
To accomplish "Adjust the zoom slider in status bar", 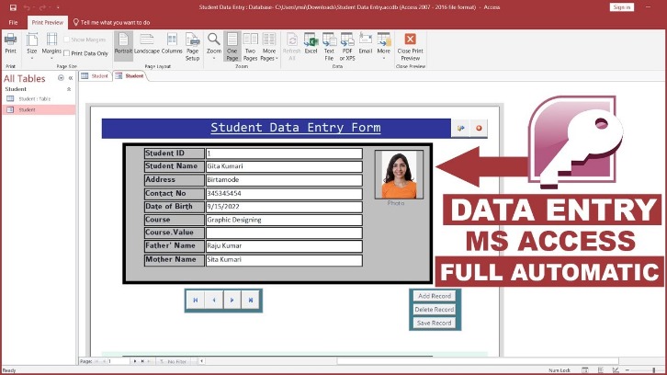I will pos(654,370).
